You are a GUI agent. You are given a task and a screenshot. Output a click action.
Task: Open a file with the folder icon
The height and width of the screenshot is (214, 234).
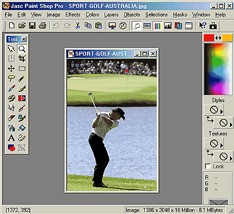click(x=22, y=26)
